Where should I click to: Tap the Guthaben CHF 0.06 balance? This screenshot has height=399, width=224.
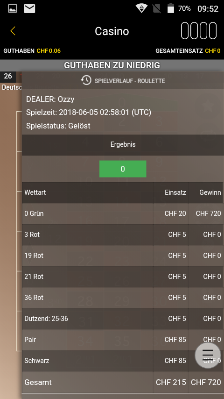(x=32, y=50)
